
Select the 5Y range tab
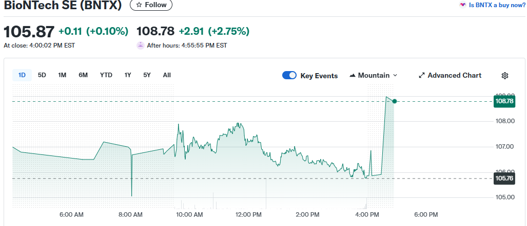147,75
